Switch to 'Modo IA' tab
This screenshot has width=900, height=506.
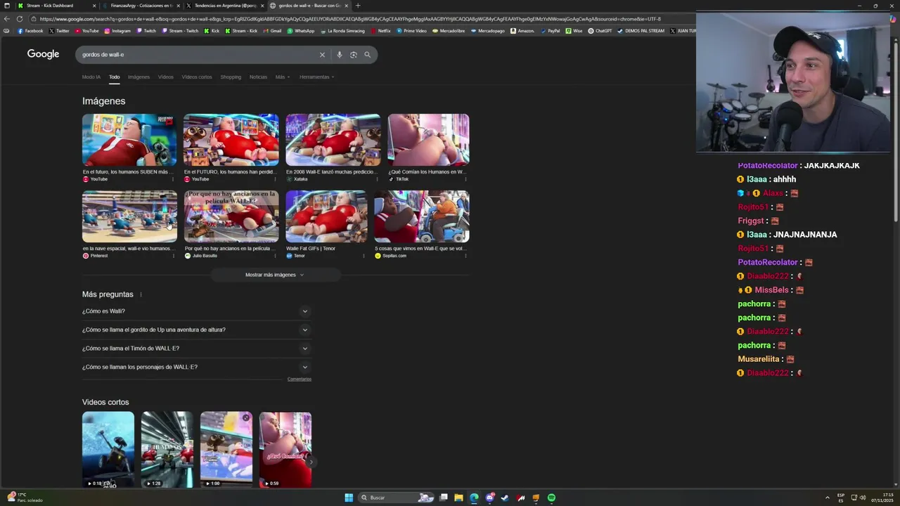pyautogui.click(x=91, y=77)
